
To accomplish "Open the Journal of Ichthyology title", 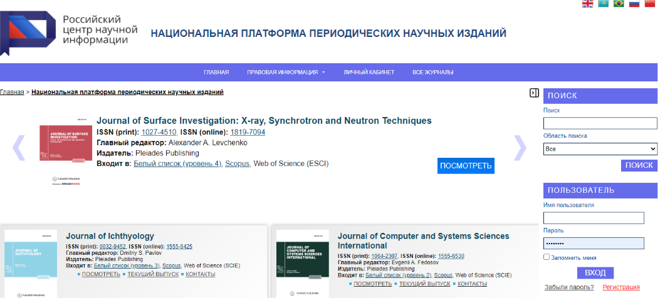I will (x=110, y=236).
